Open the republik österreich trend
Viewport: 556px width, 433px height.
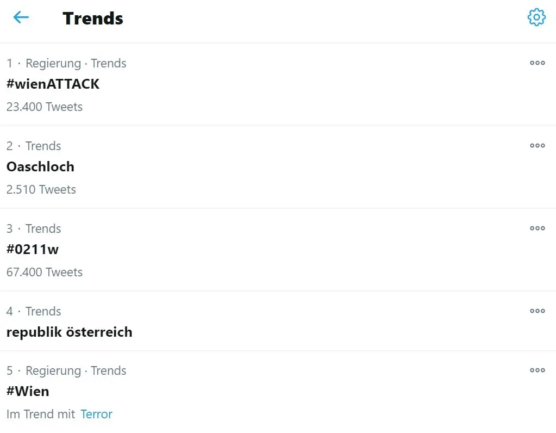click(x=70, y=332)
